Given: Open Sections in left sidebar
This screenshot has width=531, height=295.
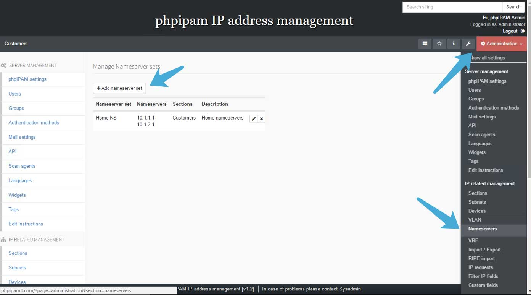Looking at the screenshot, I should 18,253.
